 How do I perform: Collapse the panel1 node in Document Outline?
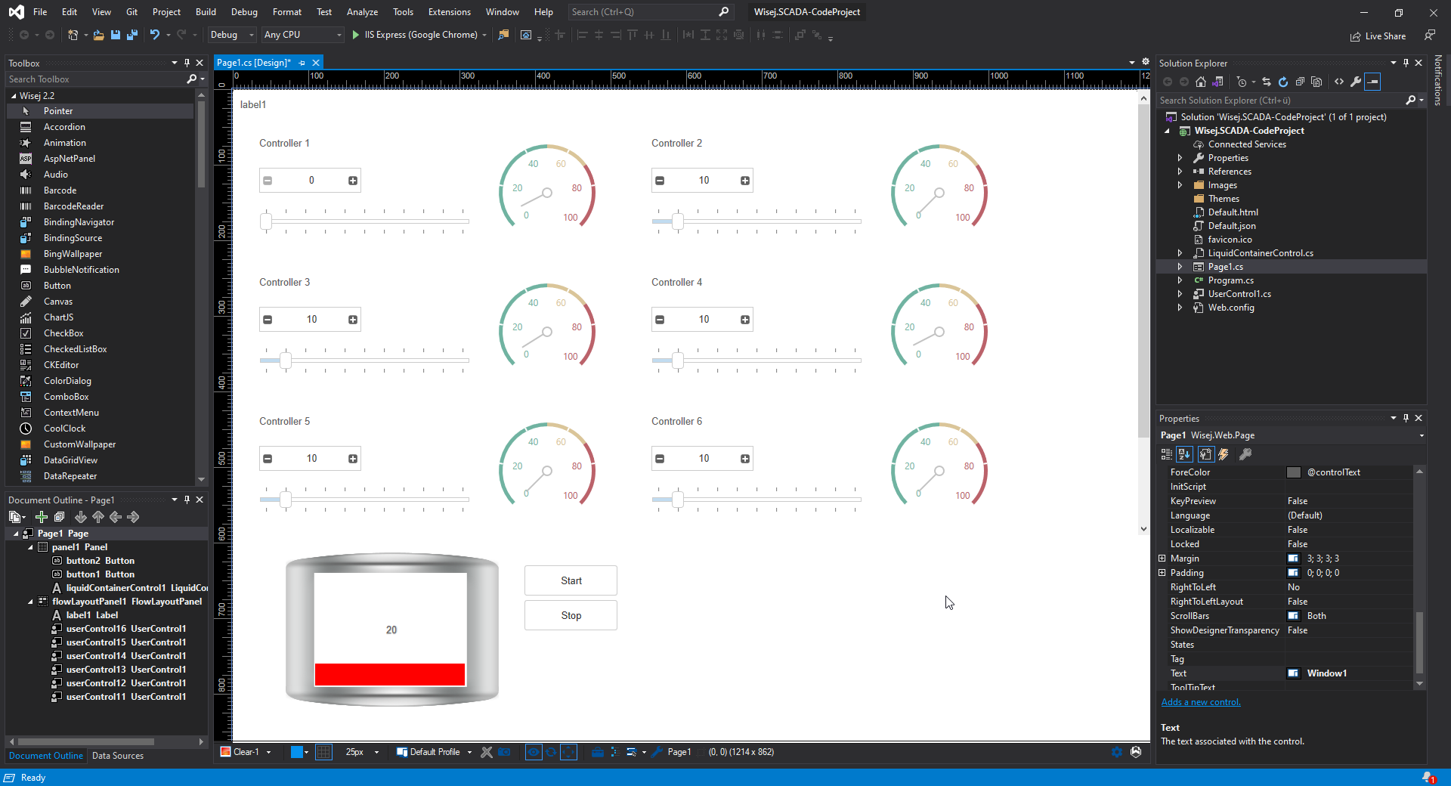point(30,547)
